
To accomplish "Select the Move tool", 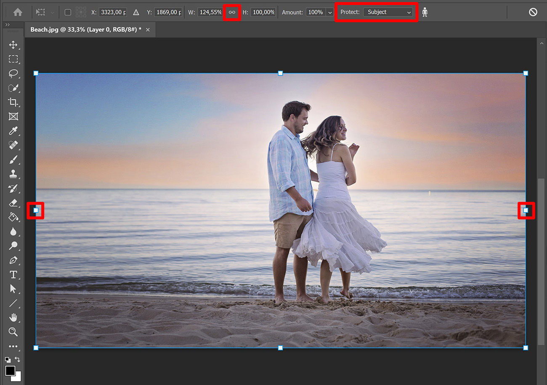I will (x=13, y=45).
